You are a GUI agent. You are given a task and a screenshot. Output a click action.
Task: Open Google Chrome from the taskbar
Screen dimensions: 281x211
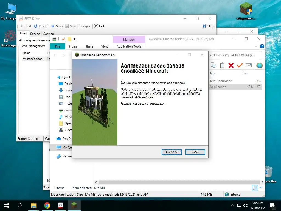47,205
